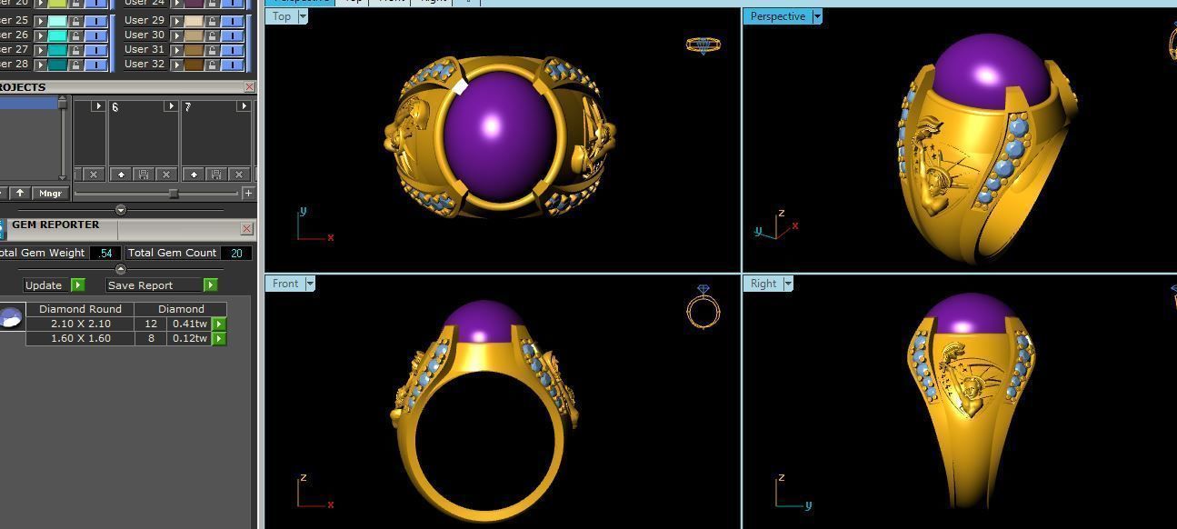This screenshot has width=1177, height=529.
Task: Click the Mngr button
Action: tap(51, 194)
